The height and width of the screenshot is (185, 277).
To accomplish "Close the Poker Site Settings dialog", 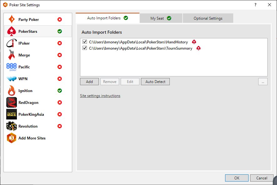I will click(x=269, y=5).
